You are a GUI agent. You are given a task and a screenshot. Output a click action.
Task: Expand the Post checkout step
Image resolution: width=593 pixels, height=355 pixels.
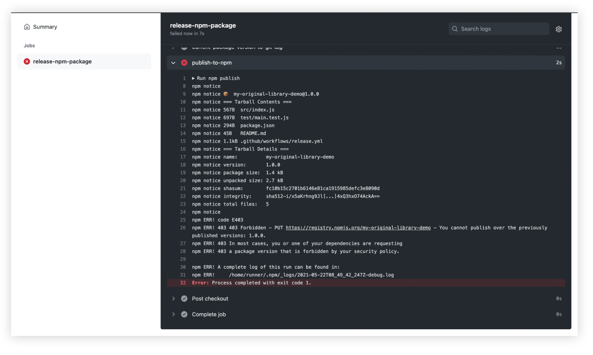[x=173, y=298]
